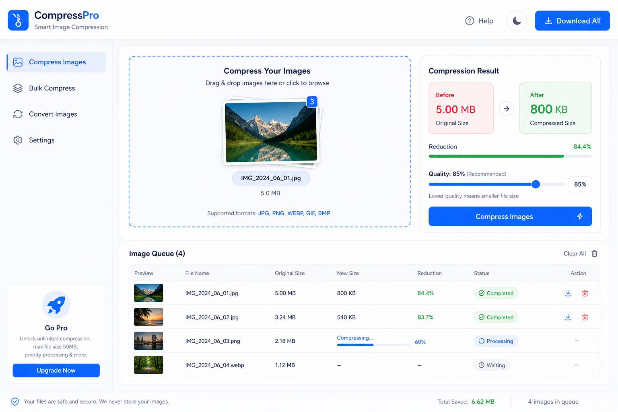Download compressed IMG_2024_06_02.jpg from queue
This screenshot has height=412, width=618.
click(x=568, y=317)
